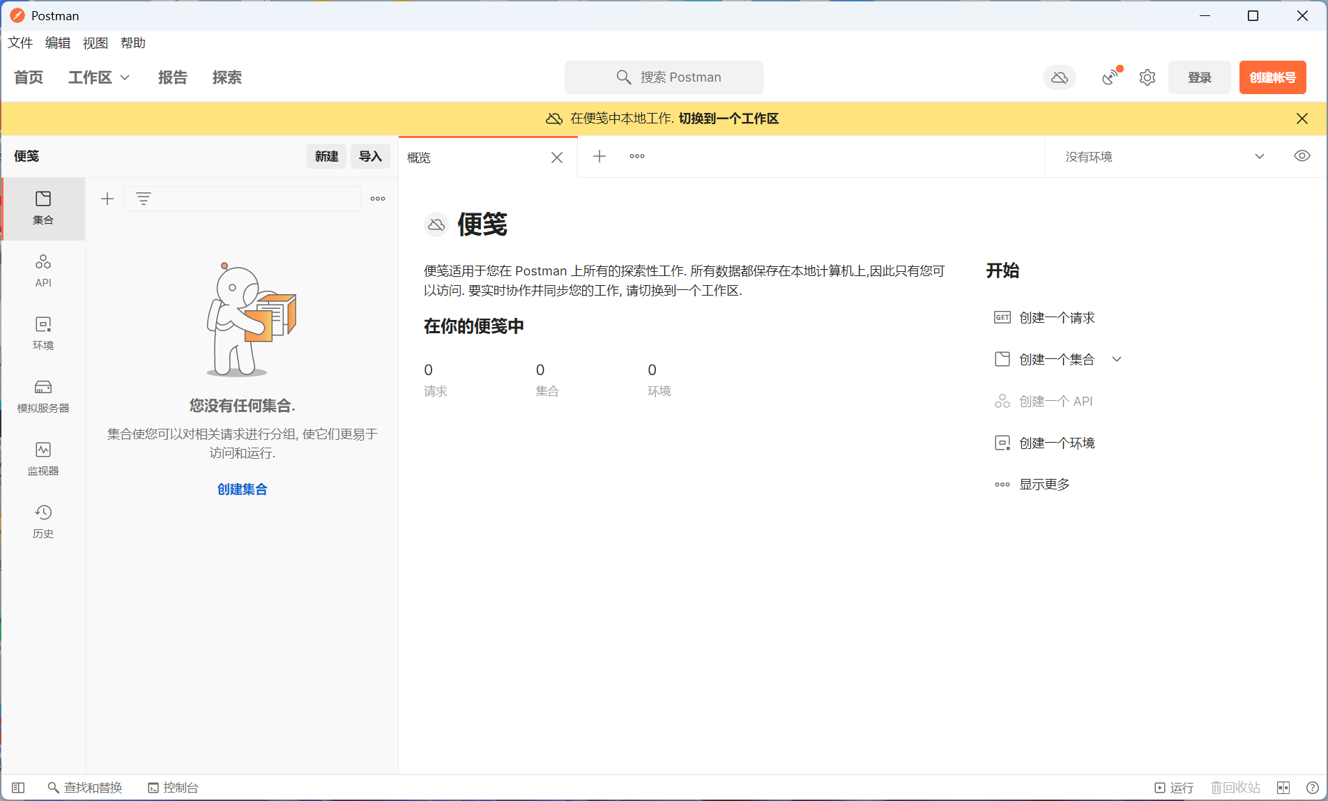The image size is (1328, 801).
Task: Open the satellite capture requests icon
Action: click(x=1111, y=77)
